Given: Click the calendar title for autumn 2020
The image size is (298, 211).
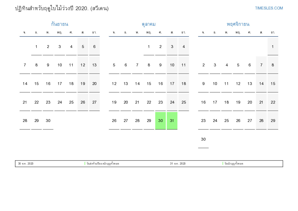Looking at the screenshot, I should pyautogui.click(x=62, y=8).
